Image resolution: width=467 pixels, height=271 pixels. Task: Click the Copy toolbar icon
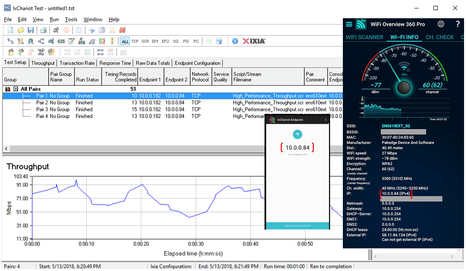pos(102,30)
